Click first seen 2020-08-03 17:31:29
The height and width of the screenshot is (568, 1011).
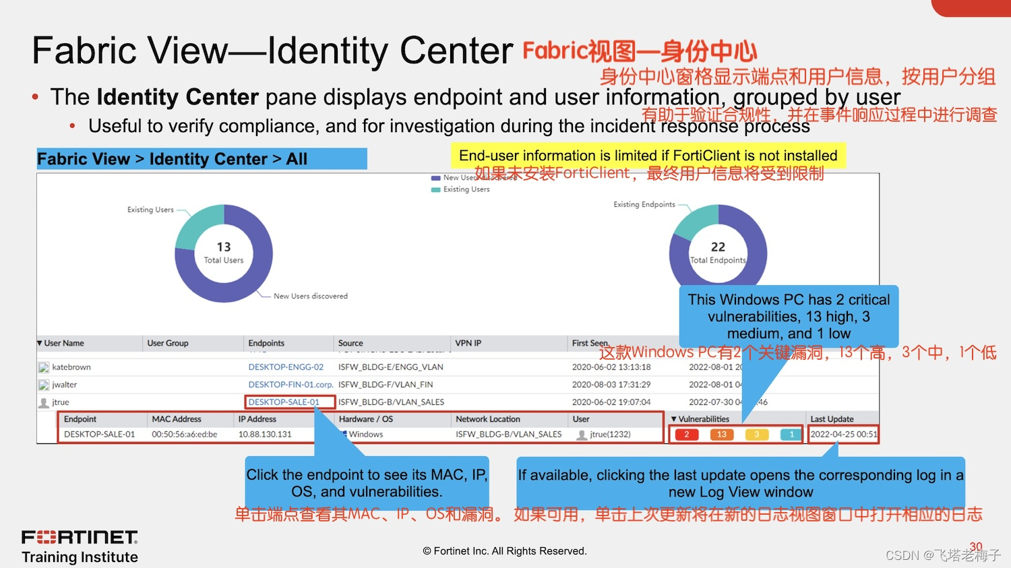tap(611, 385)
